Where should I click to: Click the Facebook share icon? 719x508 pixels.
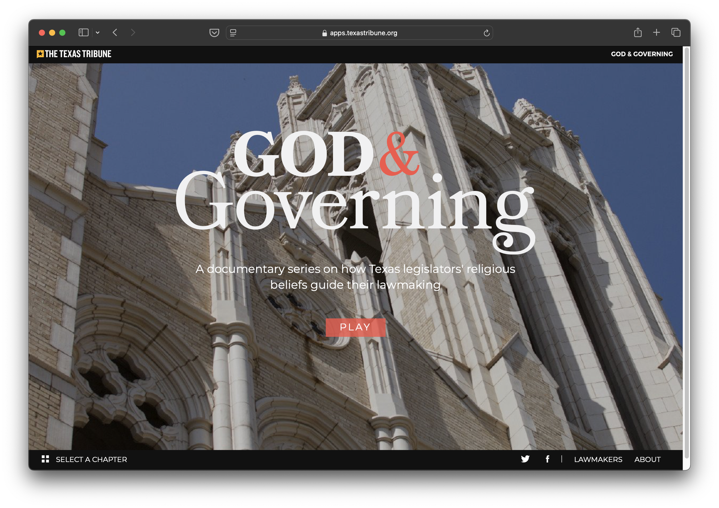pos(547,459)
